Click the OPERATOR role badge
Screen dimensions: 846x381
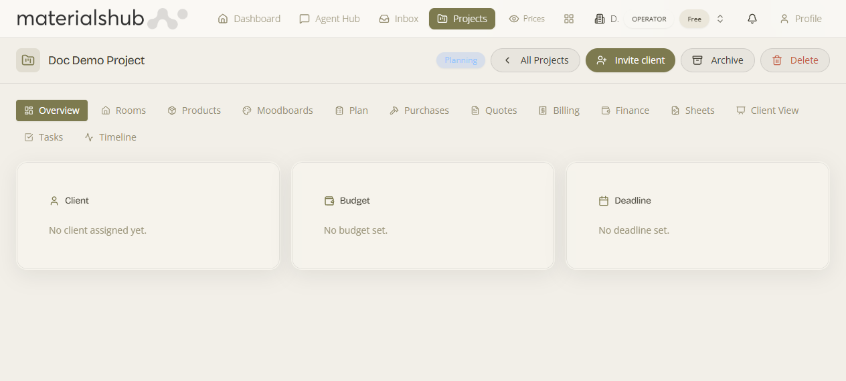coord(649,19)
